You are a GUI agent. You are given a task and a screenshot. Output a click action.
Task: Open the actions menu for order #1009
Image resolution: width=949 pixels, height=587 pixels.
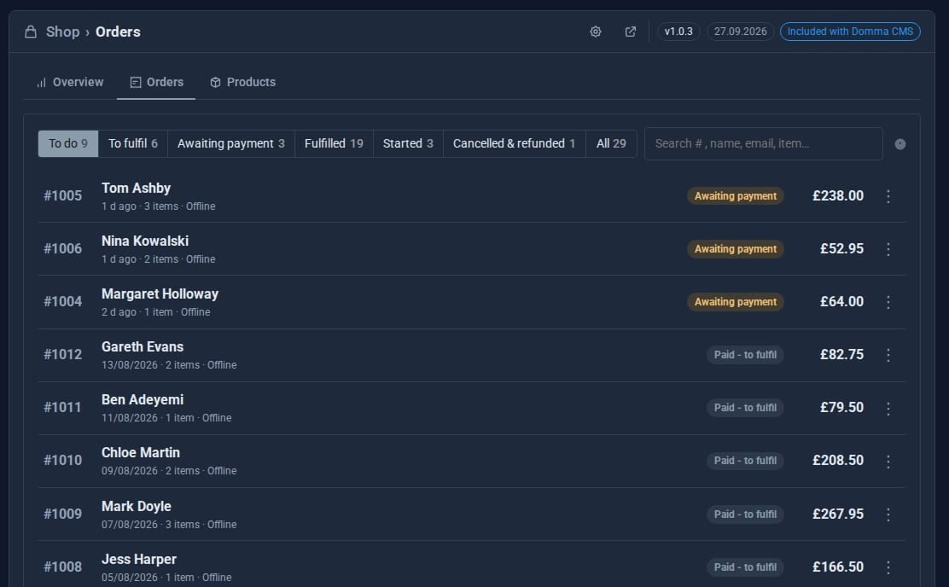point(888,514)
